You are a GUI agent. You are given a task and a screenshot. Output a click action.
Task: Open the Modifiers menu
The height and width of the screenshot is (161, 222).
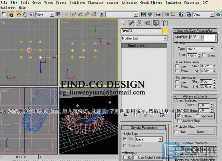click(x=77, y=2)
